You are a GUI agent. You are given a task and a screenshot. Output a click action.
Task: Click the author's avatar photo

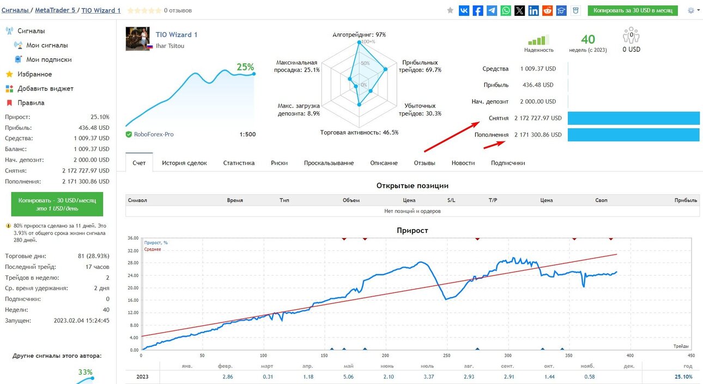click(x=138, y=39)
